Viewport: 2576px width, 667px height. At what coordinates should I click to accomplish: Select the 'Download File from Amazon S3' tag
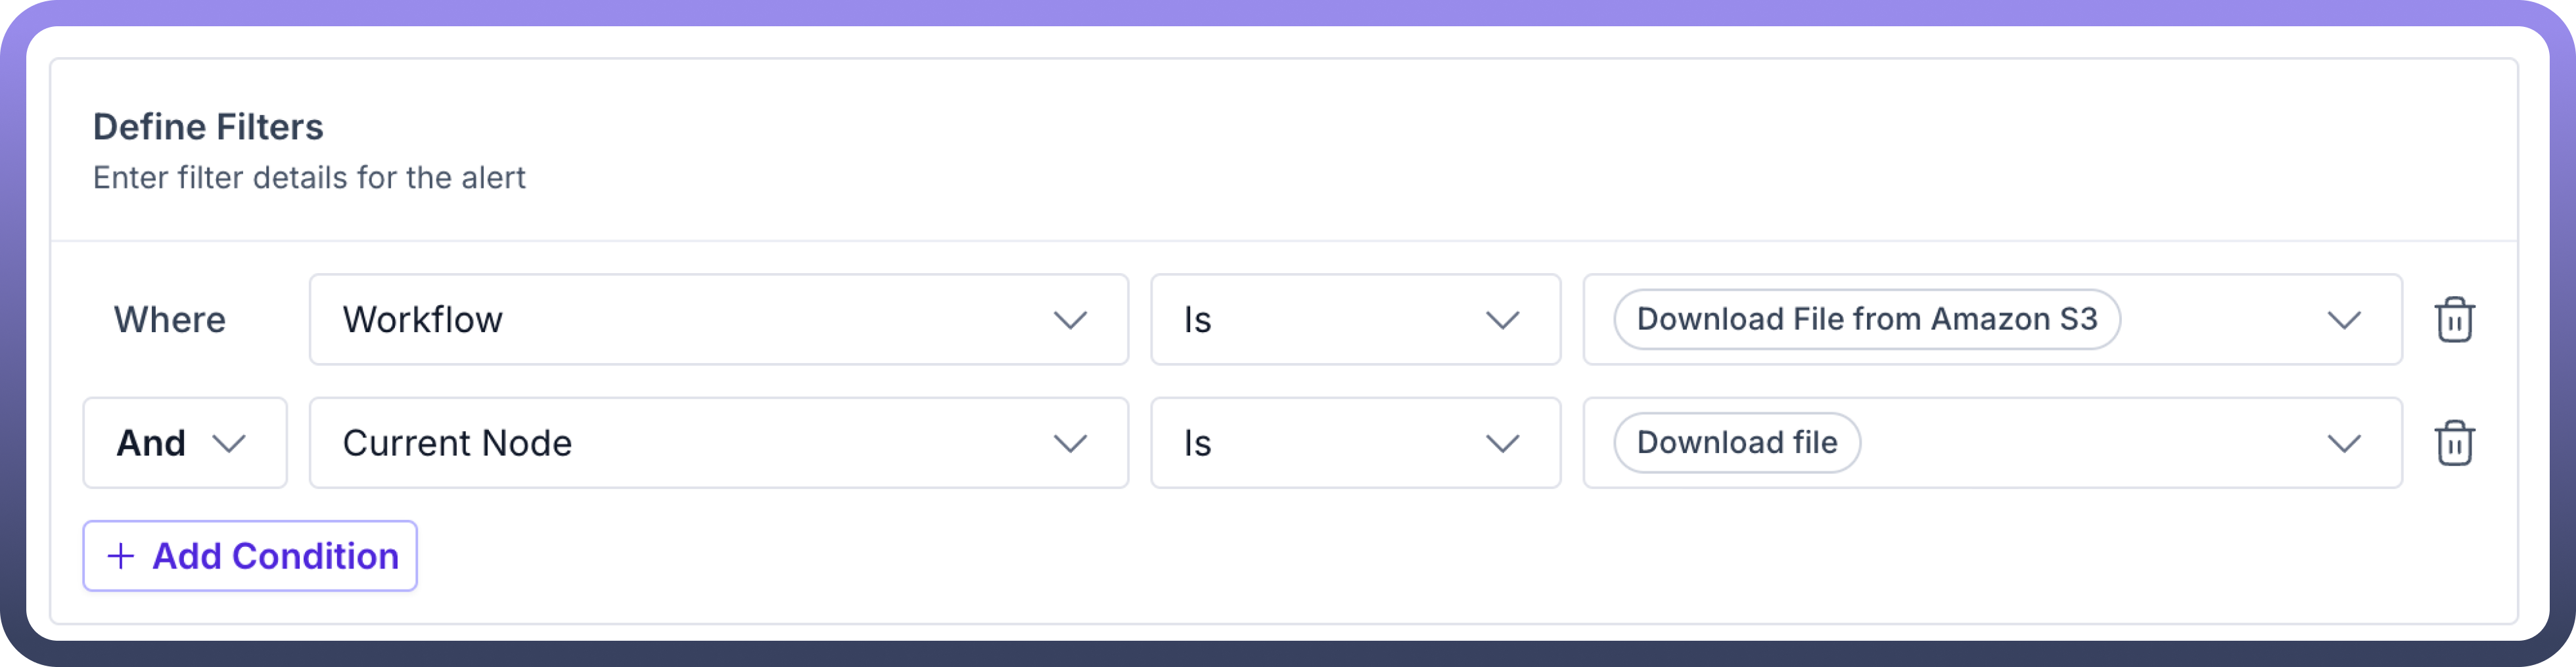[x=1866, y=320]
